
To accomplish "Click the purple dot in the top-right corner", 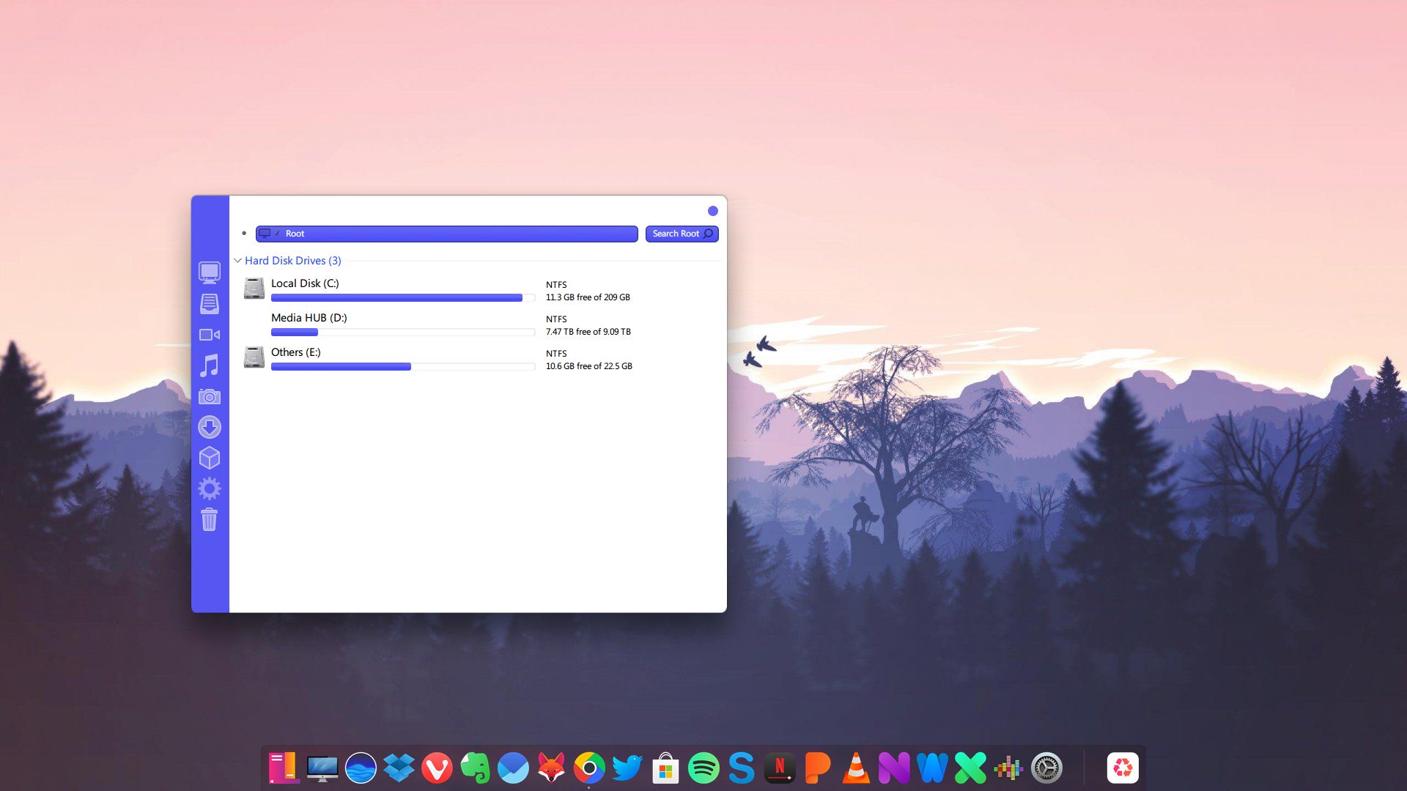I will pos(713,210).
